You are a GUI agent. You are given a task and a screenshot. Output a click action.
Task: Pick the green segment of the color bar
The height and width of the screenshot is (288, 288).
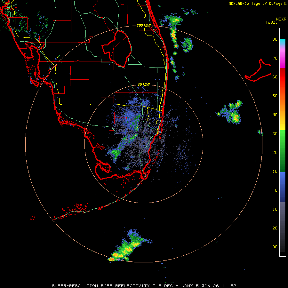(283, 151)
